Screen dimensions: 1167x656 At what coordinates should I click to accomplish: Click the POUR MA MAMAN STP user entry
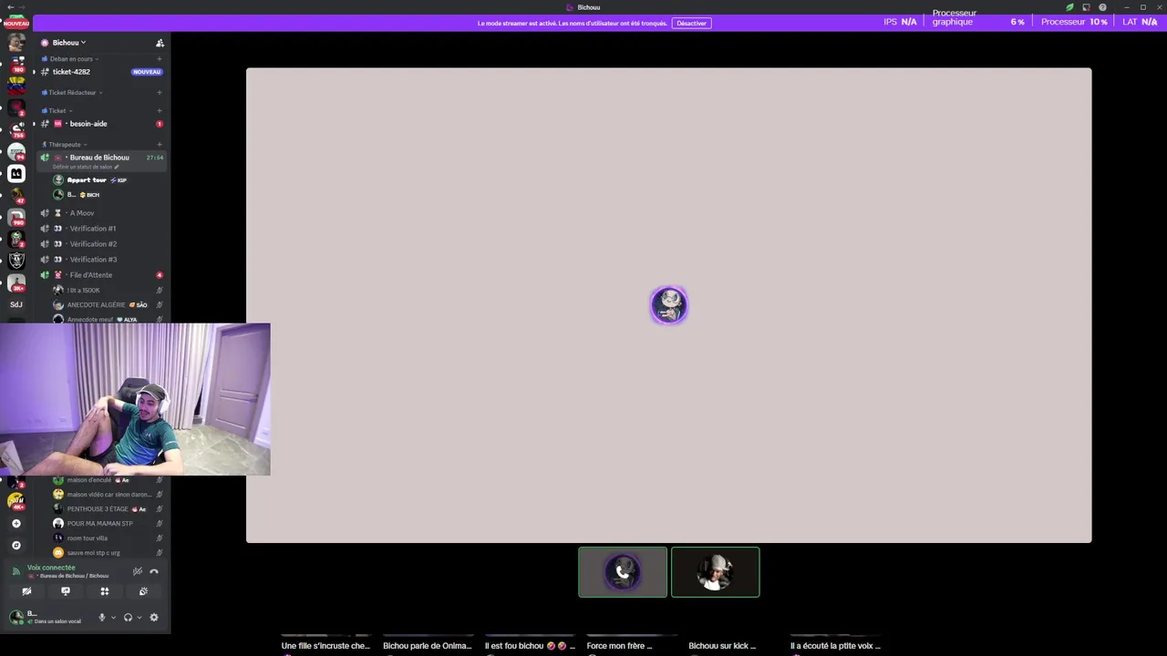[x=108, y=524]
